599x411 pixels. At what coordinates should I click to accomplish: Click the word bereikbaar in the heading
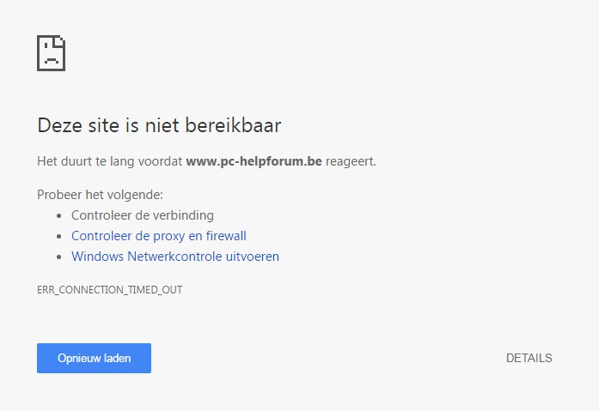[233, 125]
